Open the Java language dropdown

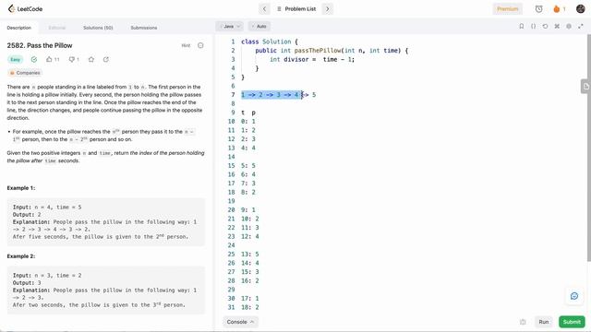coord(230,27)
